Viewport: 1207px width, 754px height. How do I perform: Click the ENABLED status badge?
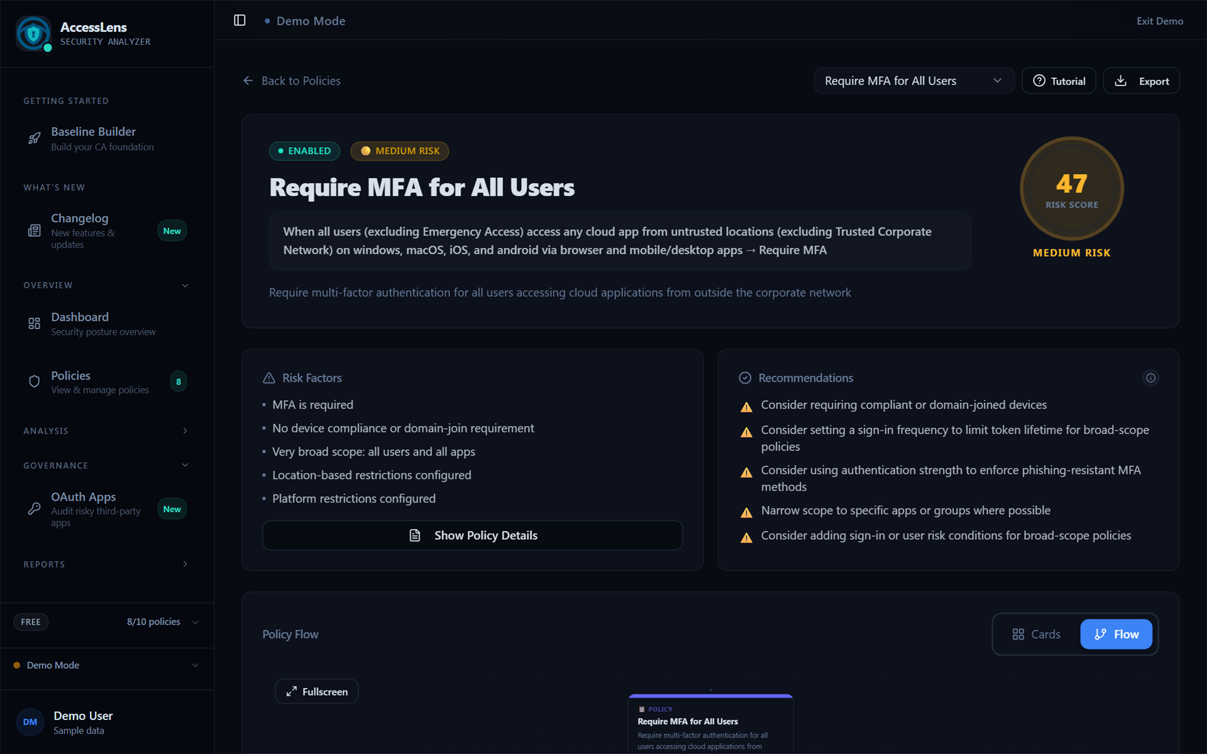pyautogui.click(x=304, y=151)
